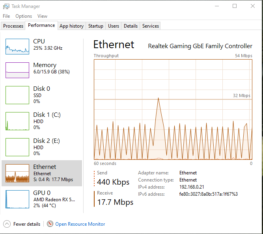
Task: Open the Options menu
Action: coord(24,16)
